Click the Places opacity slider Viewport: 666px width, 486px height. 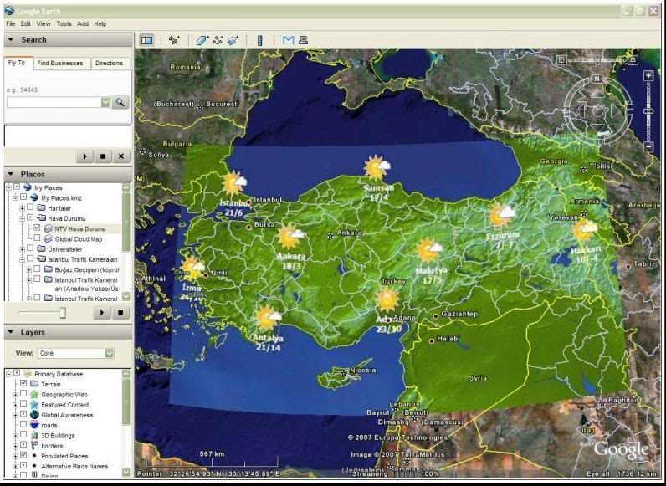tap(62, 313)
